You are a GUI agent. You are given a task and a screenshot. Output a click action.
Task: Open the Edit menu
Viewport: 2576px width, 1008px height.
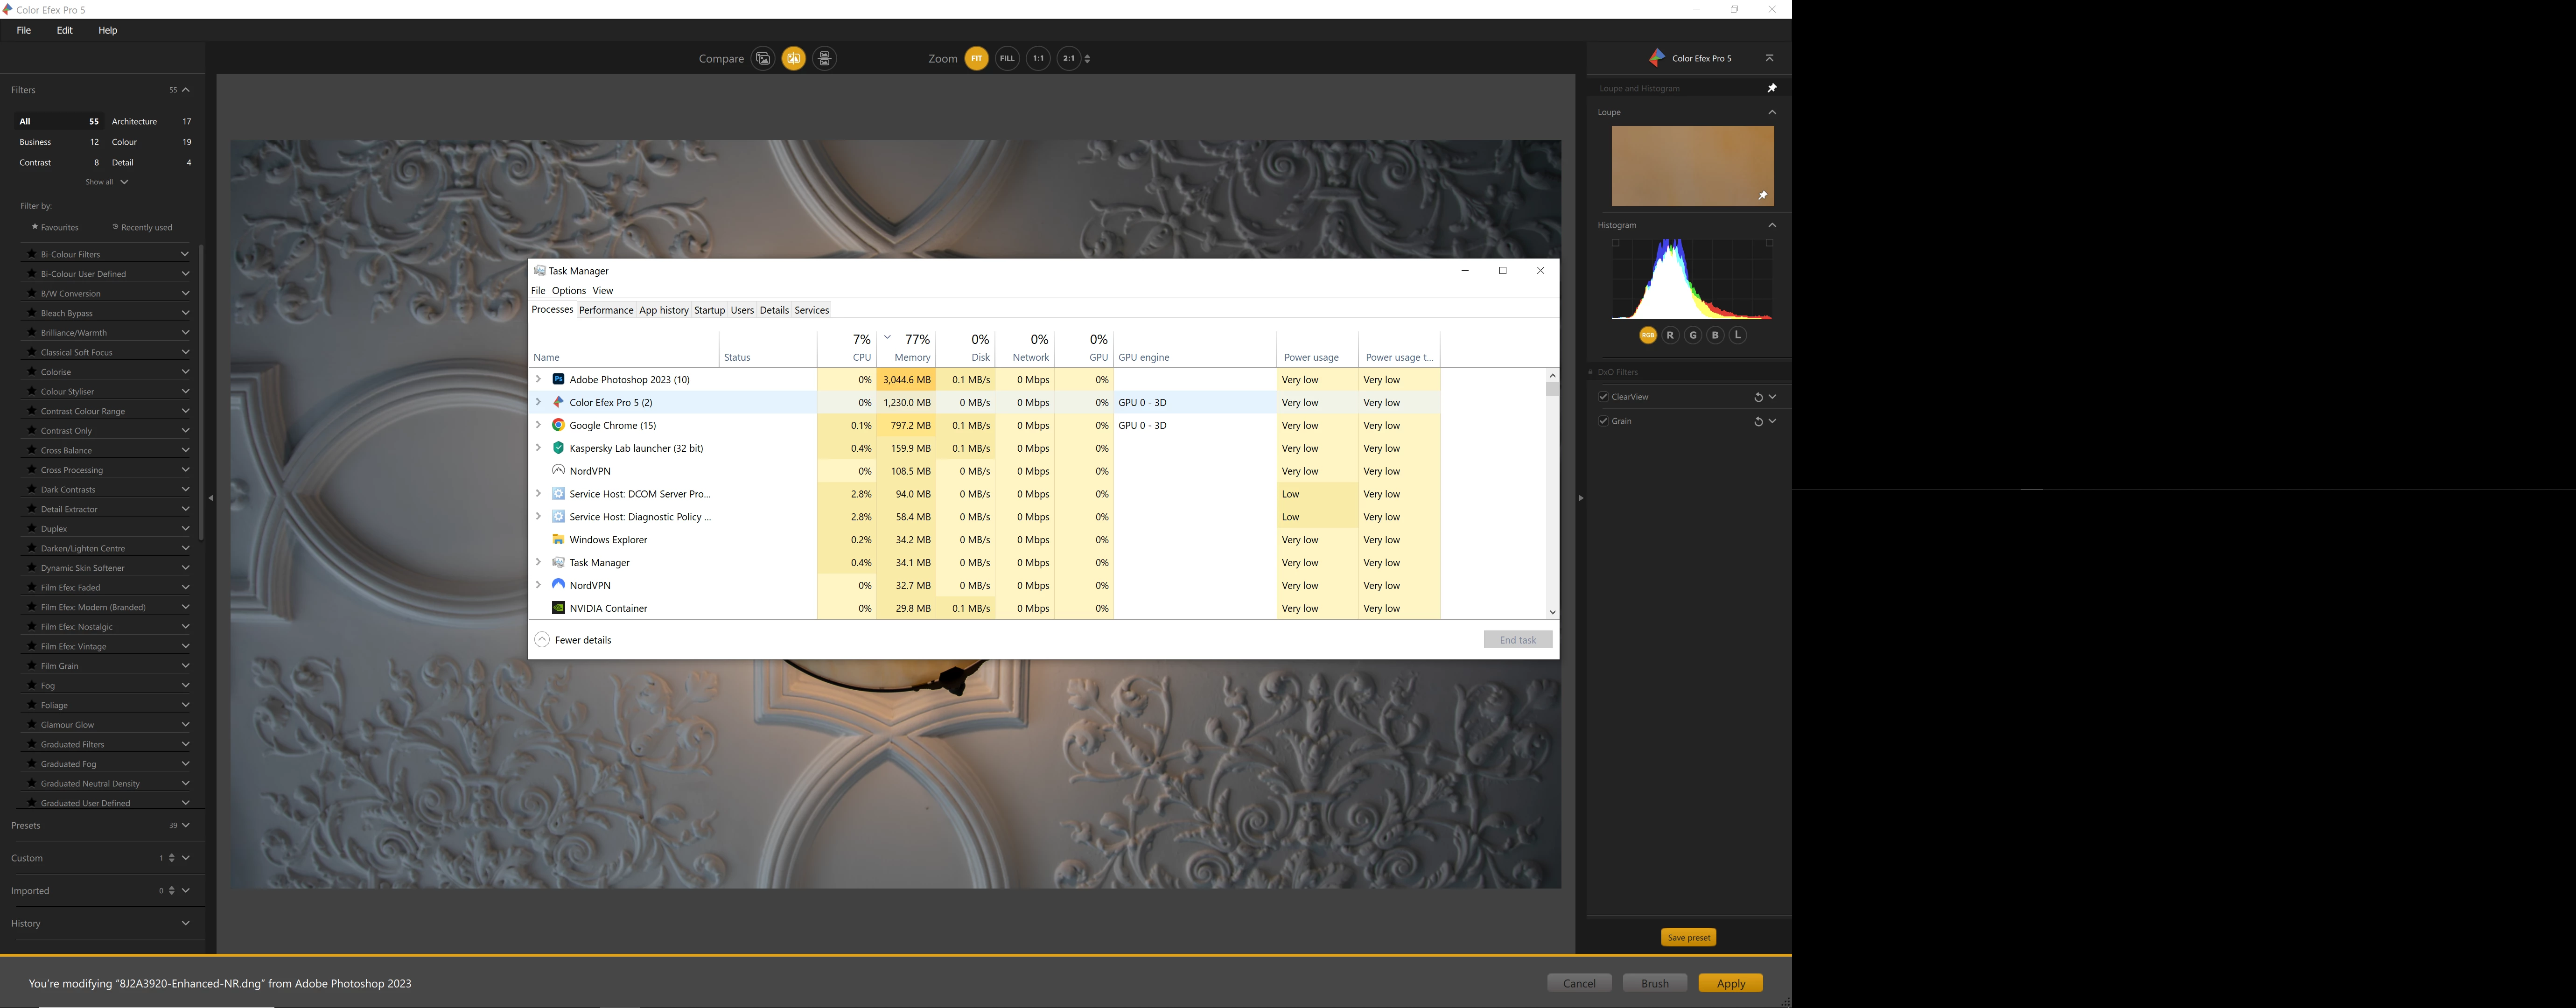64,30
